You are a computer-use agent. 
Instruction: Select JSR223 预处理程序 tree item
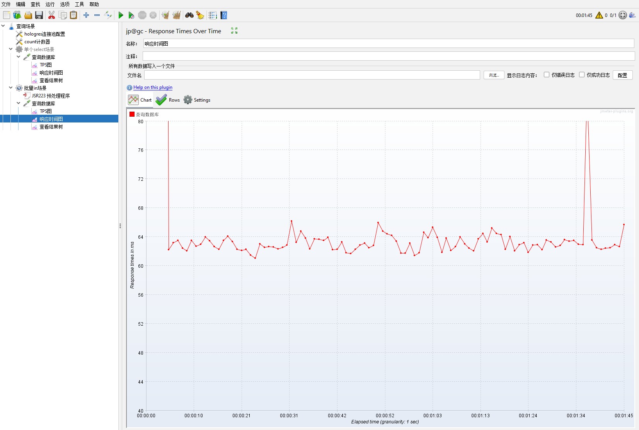pyautogui.click(x=51, y=95)
